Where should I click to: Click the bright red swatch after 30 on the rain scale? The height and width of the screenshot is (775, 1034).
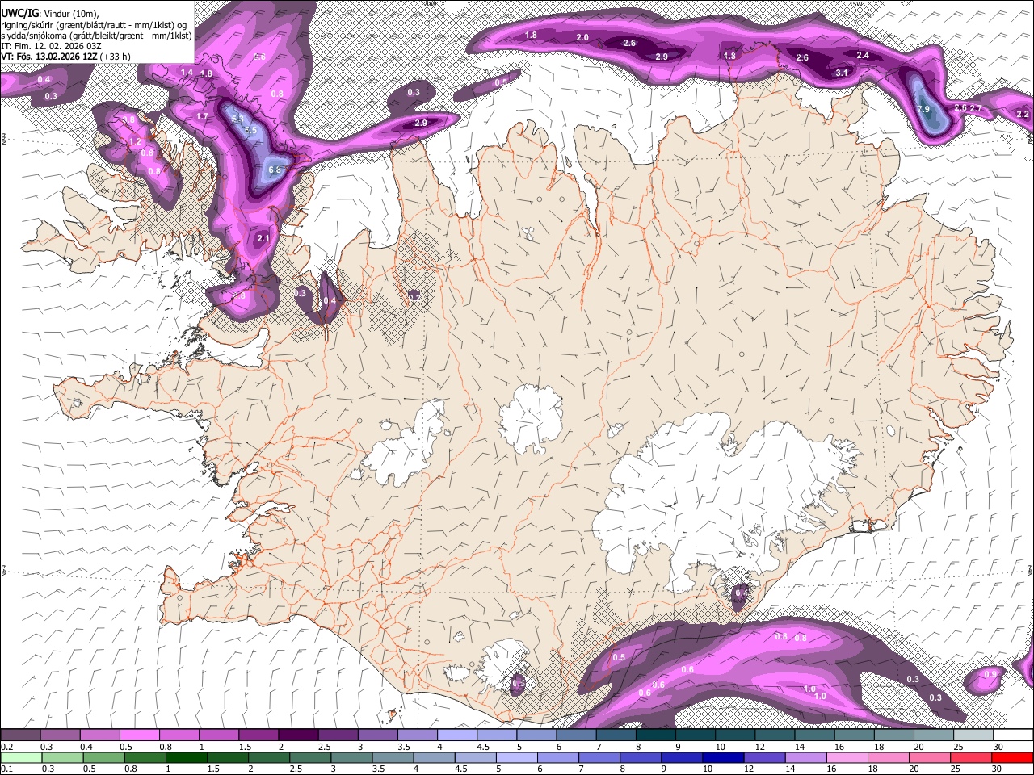pyautogui.click(x=1012, y=757)
